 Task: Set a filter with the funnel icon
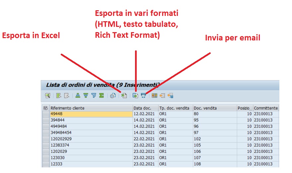coord(94,96)
